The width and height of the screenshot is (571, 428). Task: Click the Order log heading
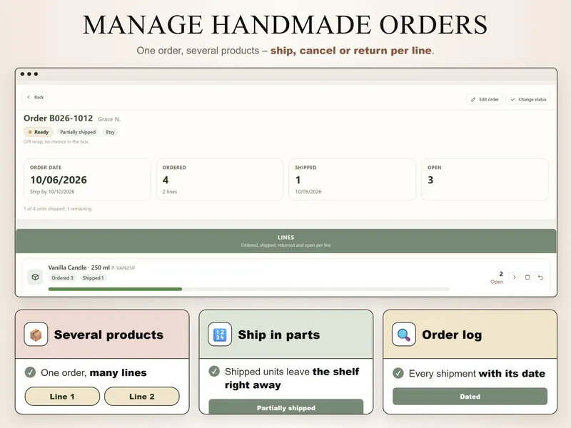(452, 335)
